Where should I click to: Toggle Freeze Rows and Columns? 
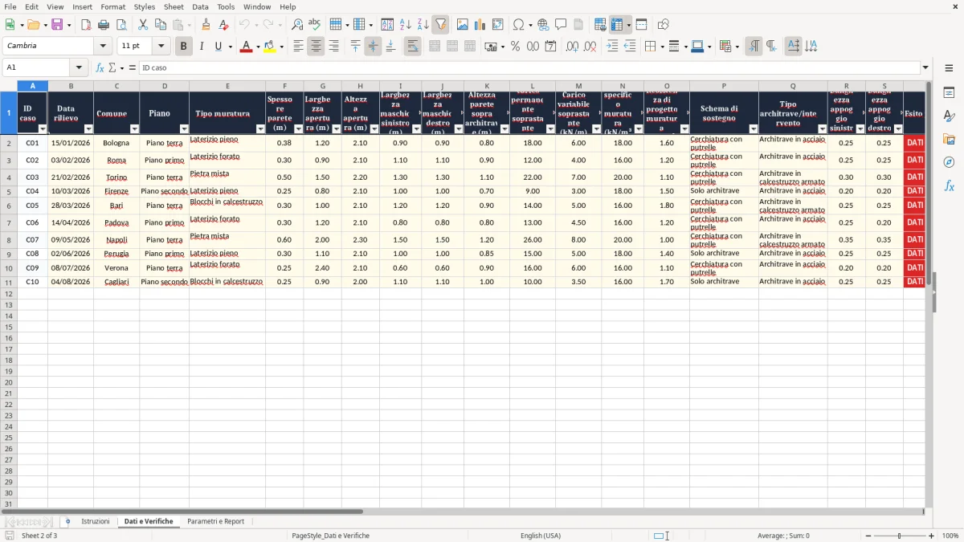(617, 25)
